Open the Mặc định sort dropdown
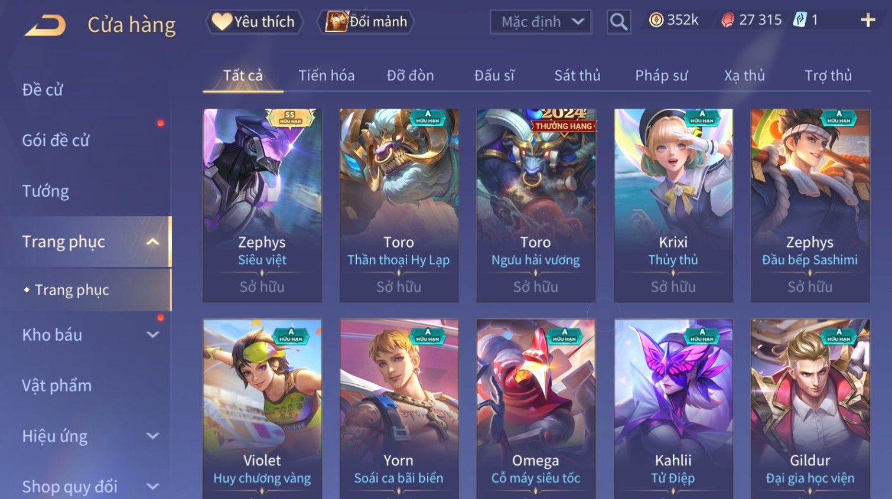 [541, 22]
